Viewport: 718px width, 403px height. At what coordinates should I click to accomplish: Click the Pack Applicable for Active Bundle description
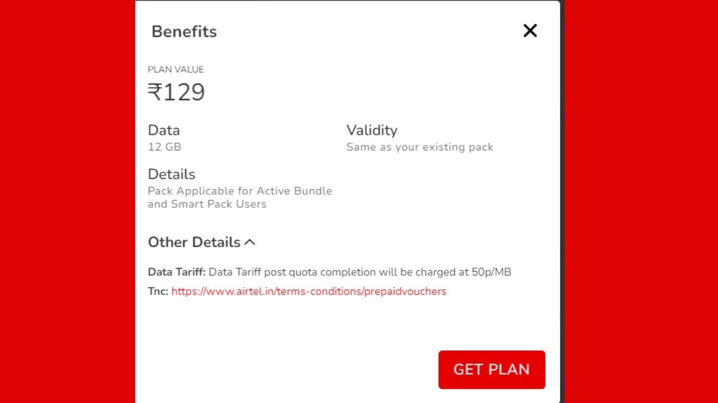point(239,198)
